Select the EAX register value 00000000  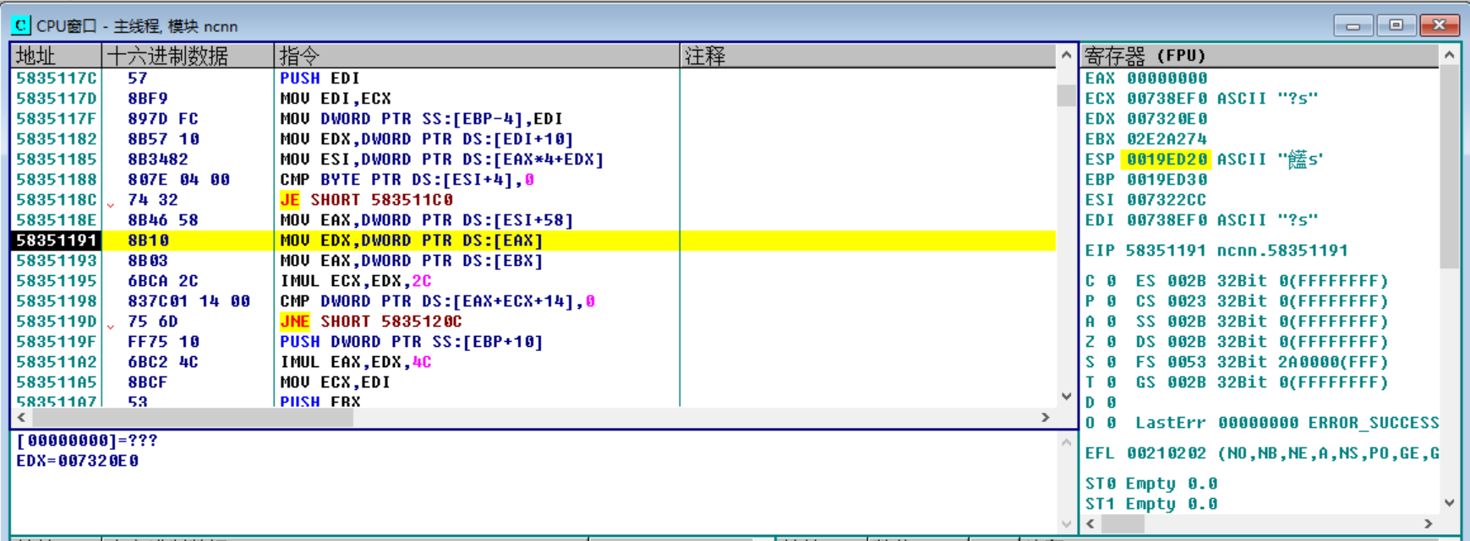click(1167, 78)
